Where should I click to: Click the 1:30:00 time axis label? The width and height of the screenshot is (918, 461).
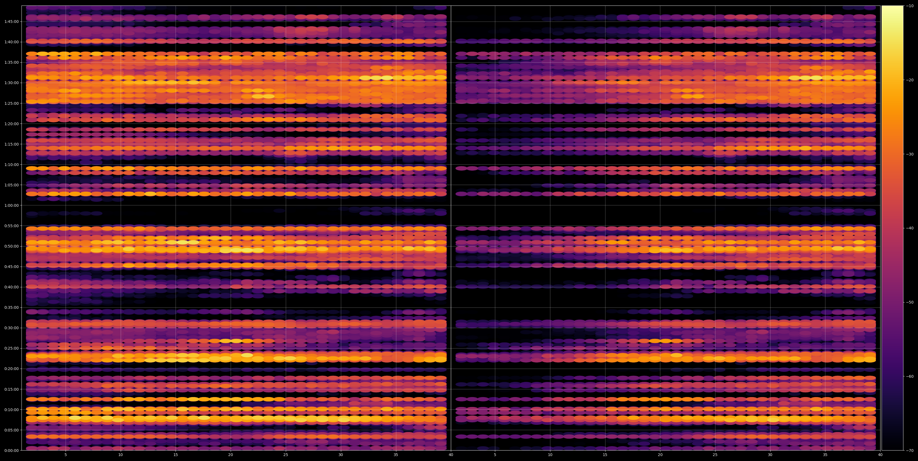pos(11,83)
